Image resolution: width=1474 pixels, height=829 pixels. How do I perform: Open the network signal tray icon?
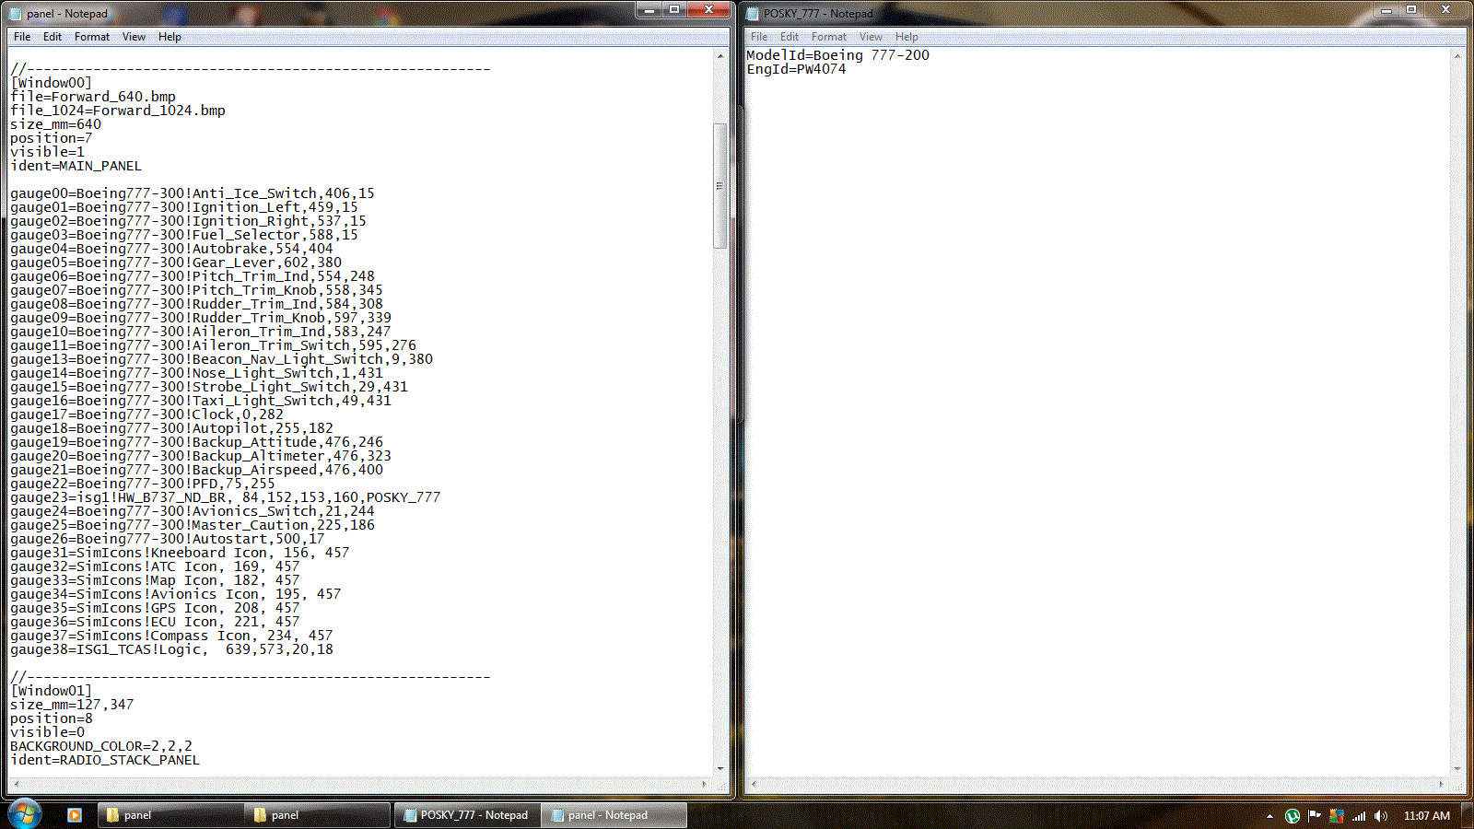click(x=1359, y=816)
